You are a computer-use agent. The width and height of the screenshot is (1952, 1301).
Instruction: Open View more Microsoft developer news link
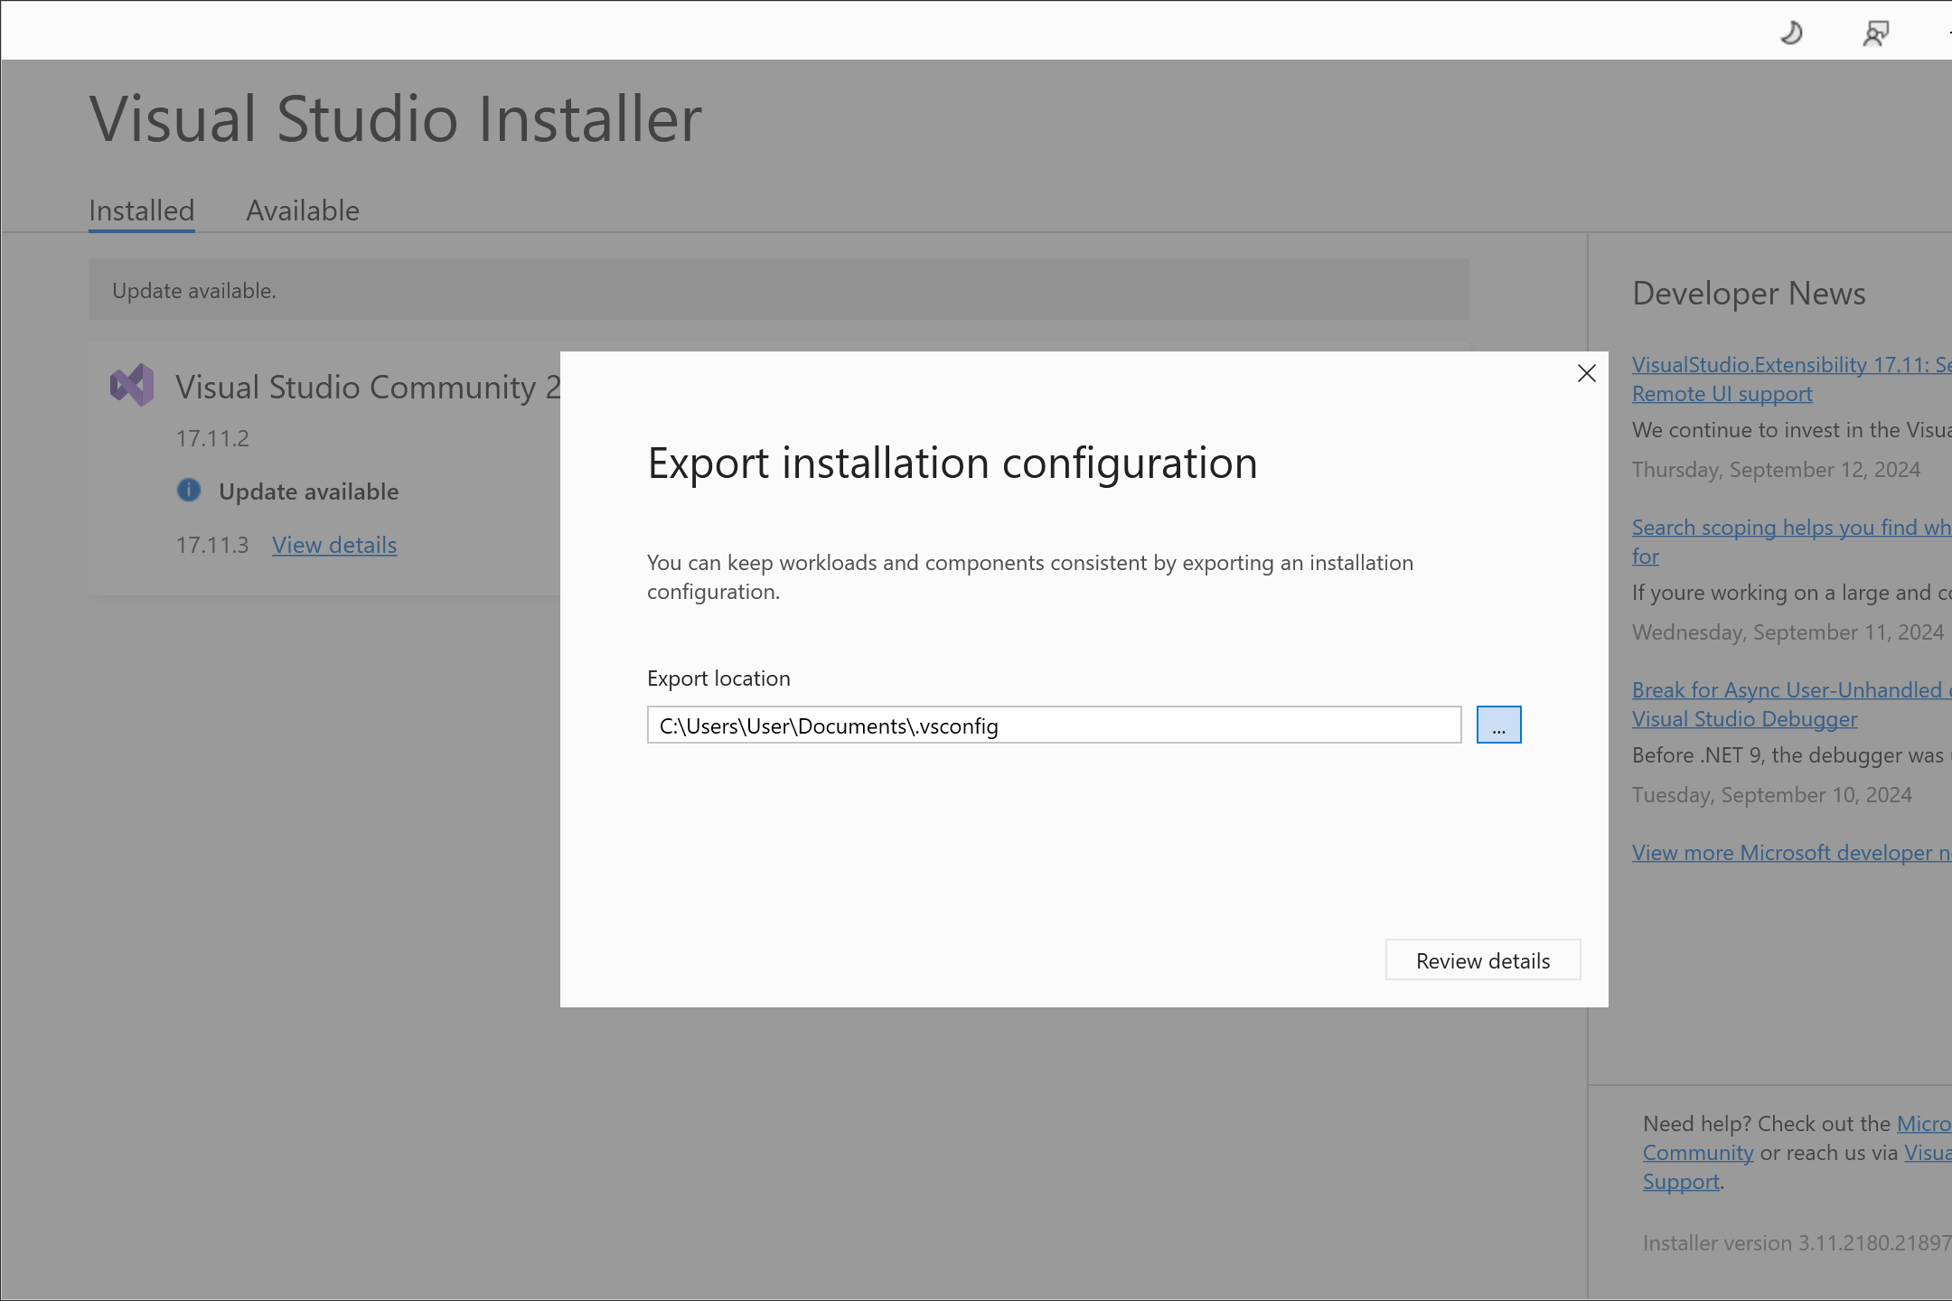(1791, 852)
